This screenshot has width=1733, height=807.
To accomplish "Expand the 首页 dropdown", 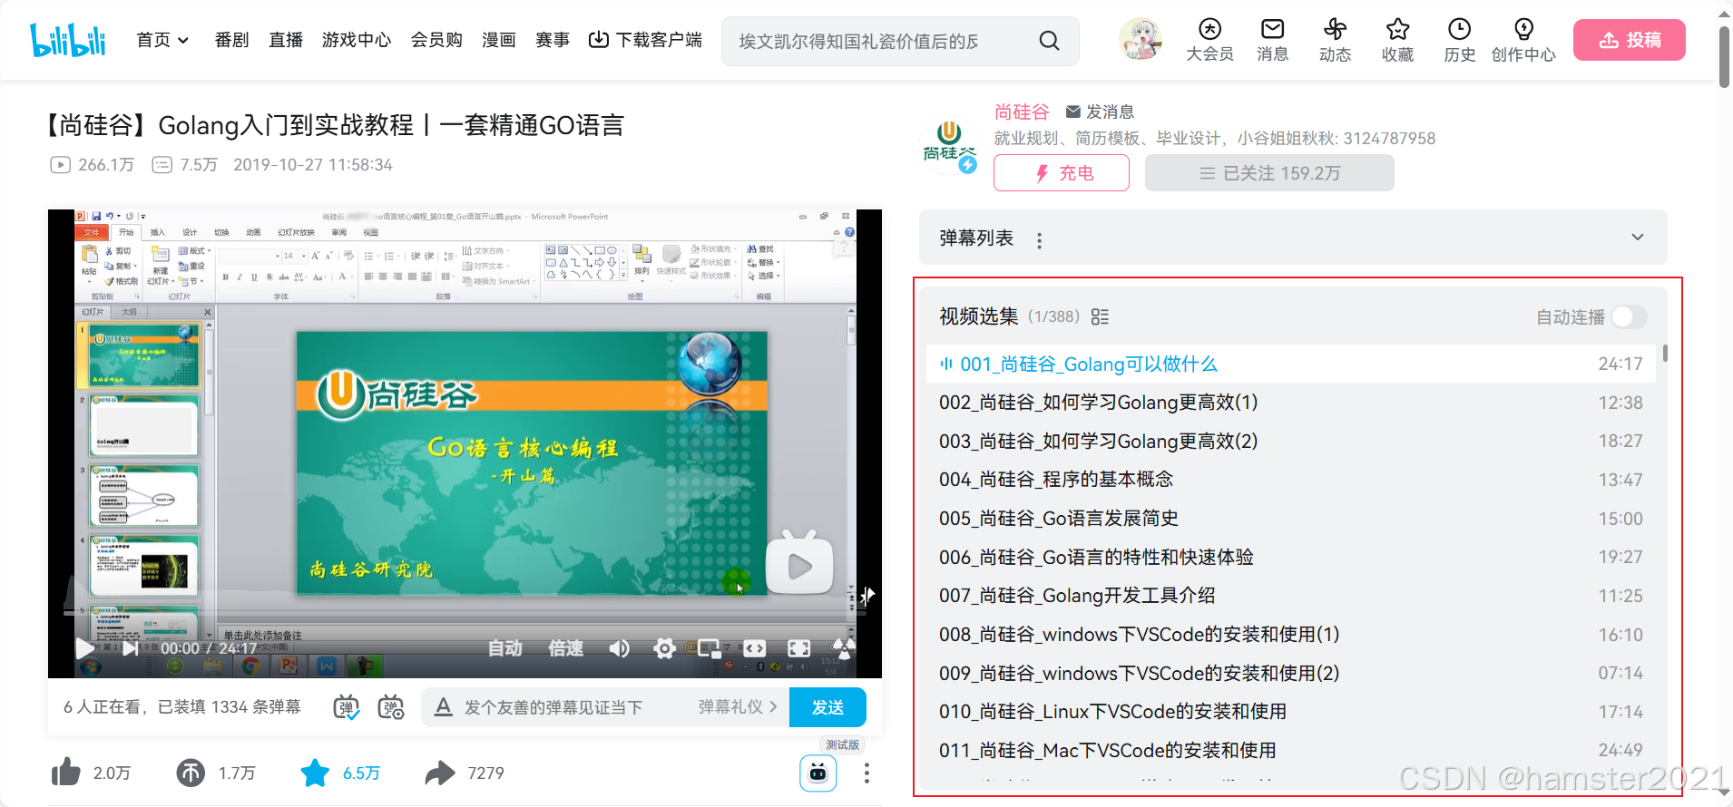I will tap(162, 40).
